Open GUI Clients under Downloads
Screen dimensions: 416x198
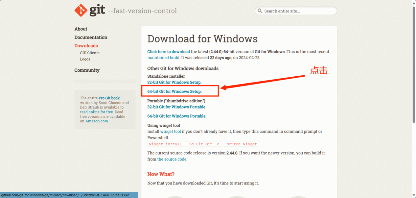90,53
